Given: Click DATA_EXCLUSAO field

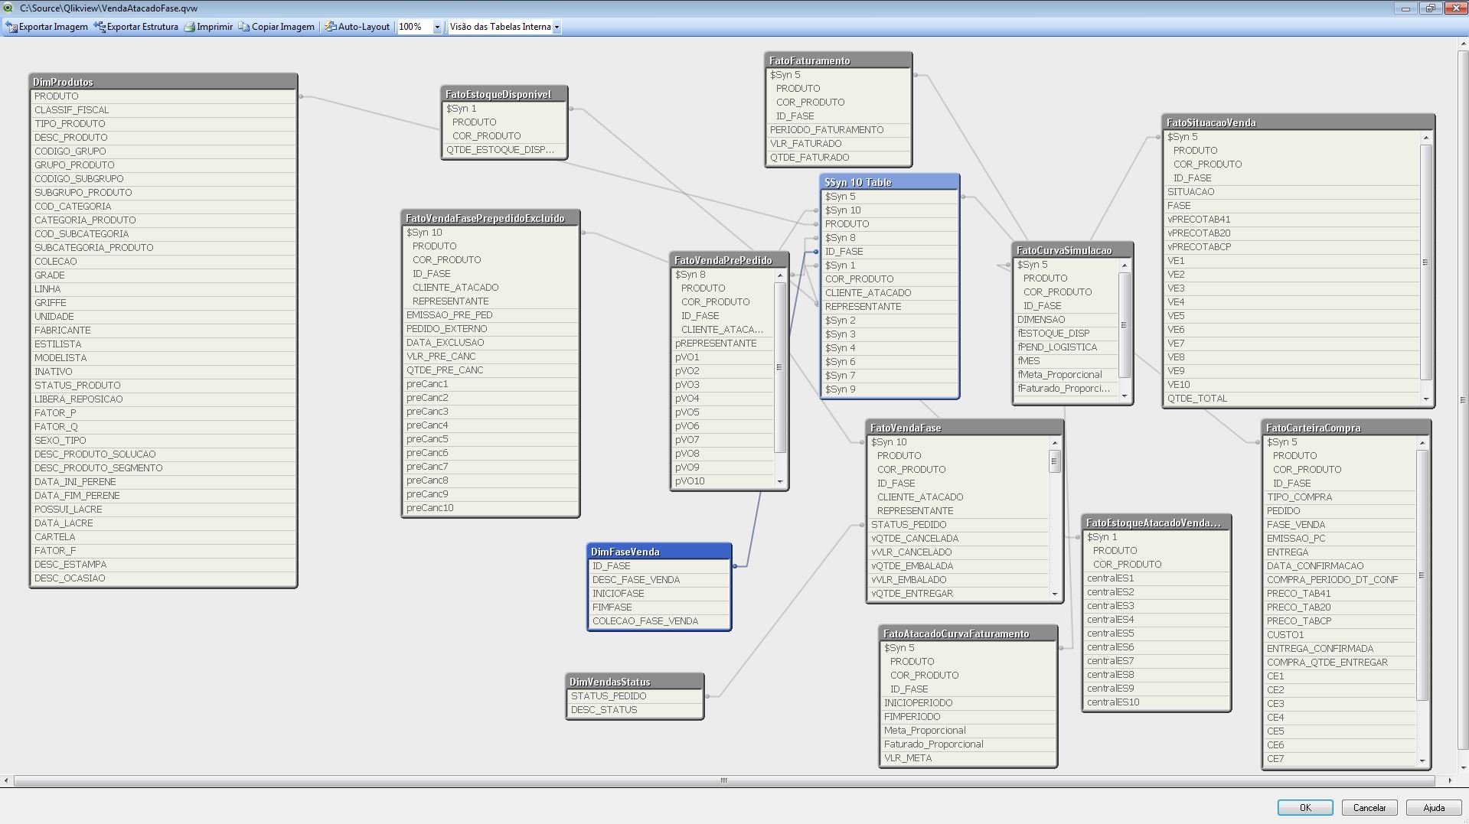Looking at the screenshot, I should click(x=490, y=343).
